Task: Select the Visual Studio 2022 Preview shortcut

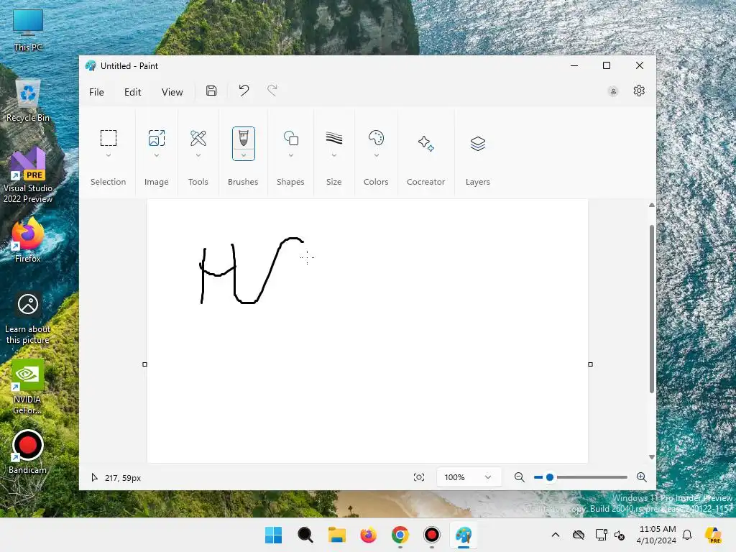Action: click(x=28, y=175)
